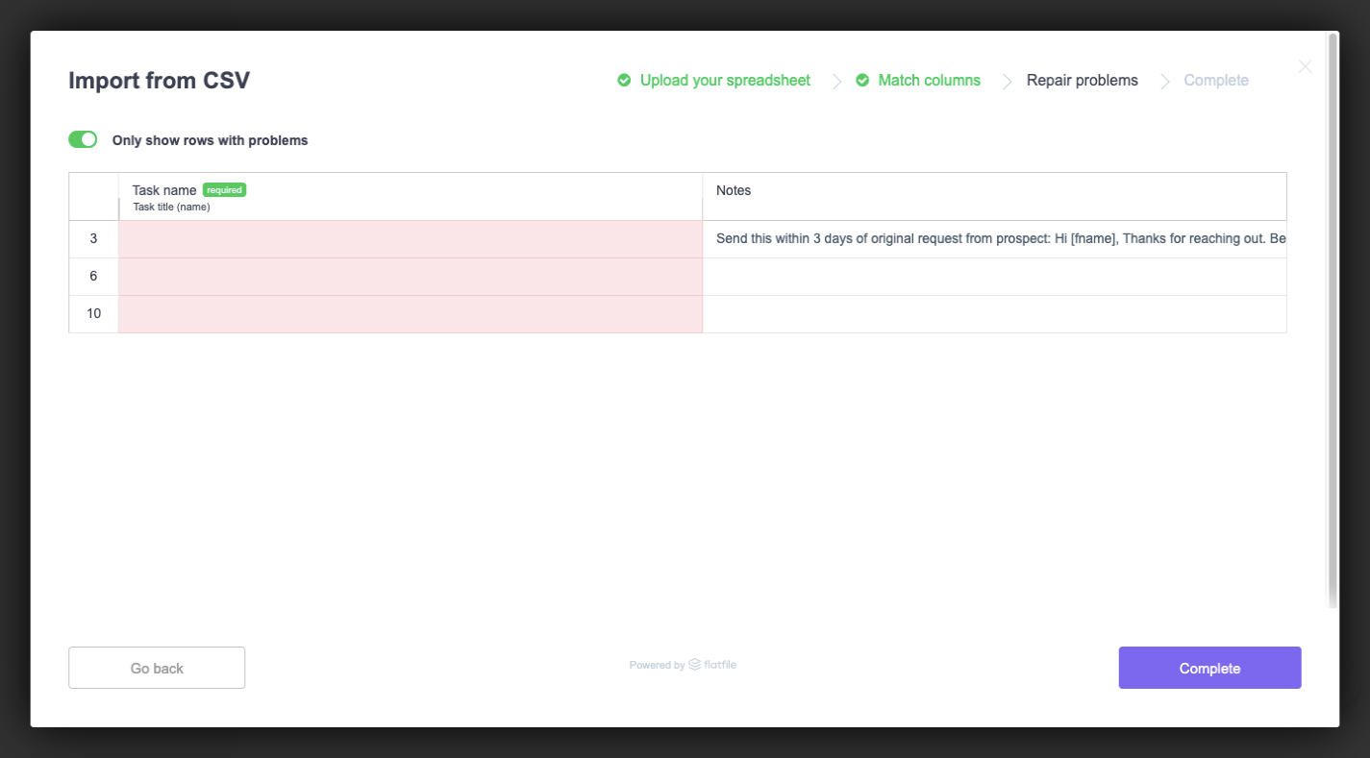Click the Notes column header
The width and height of the screenshot is (1370, 758).
click(994, 197)
